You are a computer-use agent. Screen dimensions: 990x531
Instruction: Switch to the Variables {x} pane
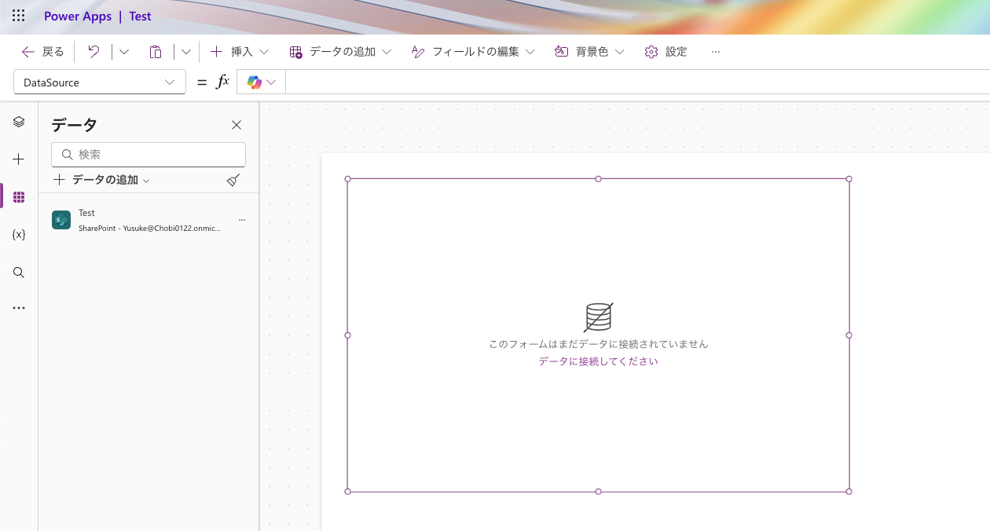(x=18, y=233)
